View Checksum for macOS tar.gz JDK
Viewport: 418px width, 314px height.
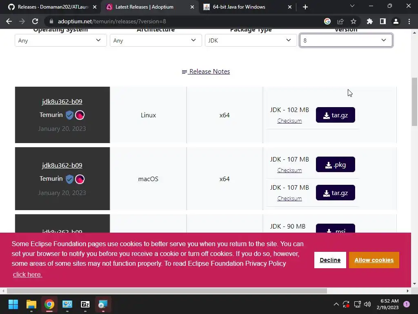click(x=289, y=198)
